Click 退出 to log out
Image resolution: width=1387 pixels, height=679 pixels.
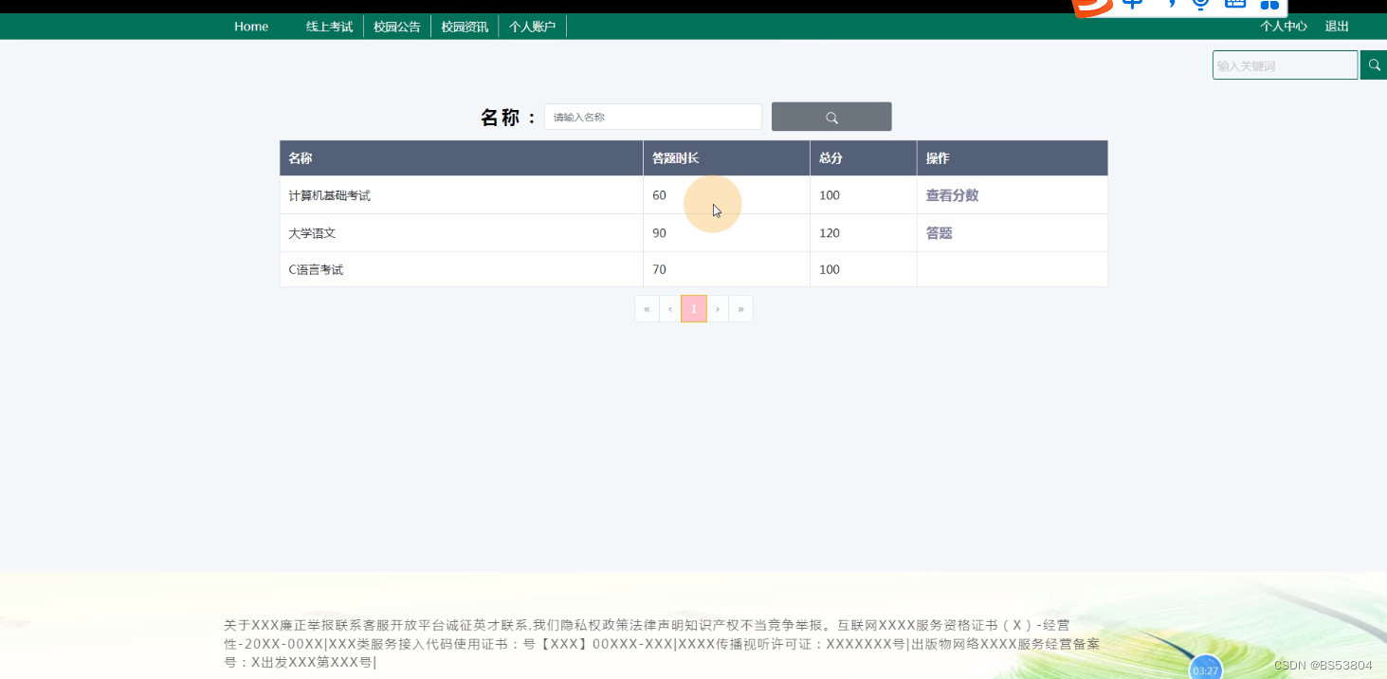tap(1337, 27)
